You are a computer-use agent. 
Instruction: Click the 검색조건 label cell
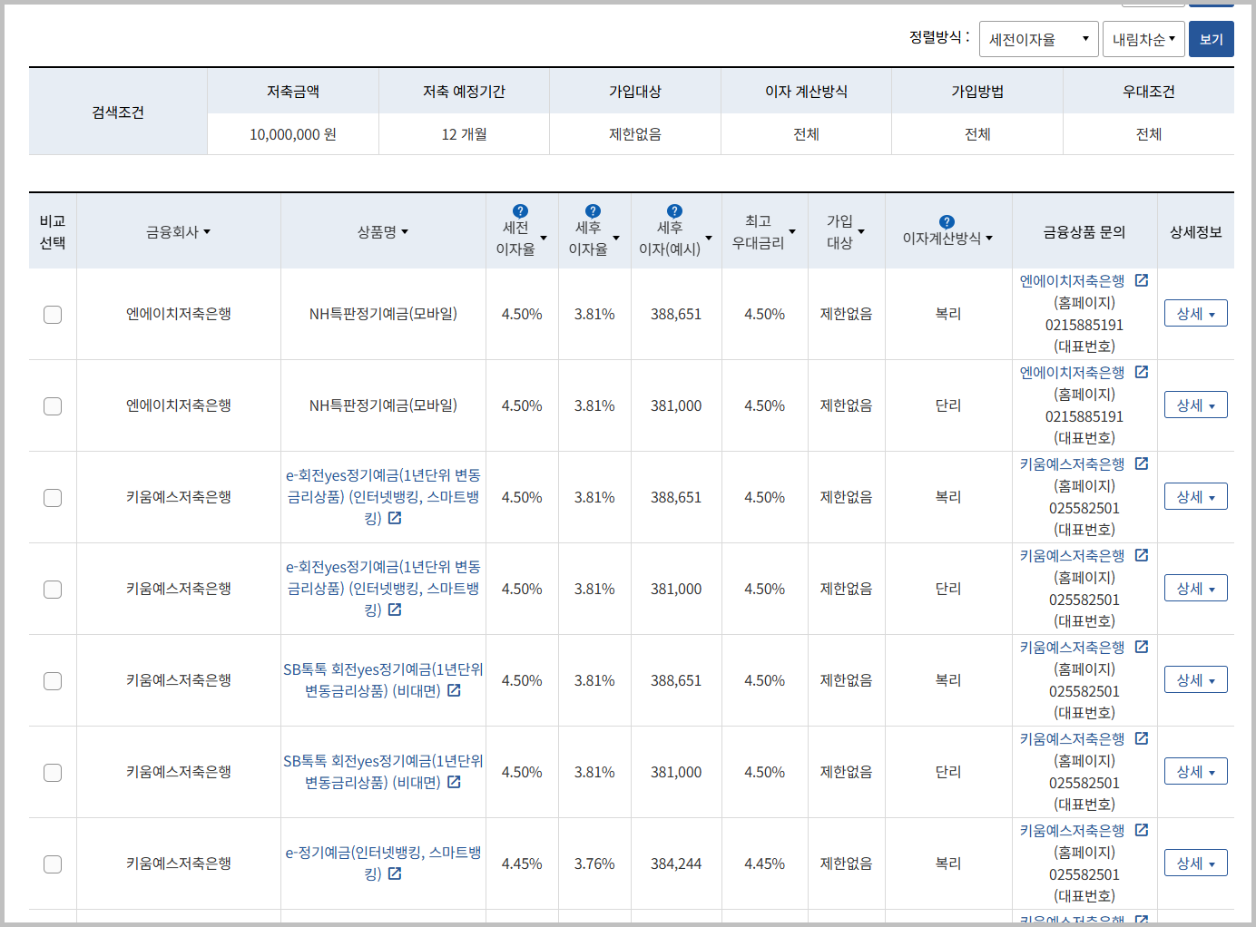[x=118, y=112]
